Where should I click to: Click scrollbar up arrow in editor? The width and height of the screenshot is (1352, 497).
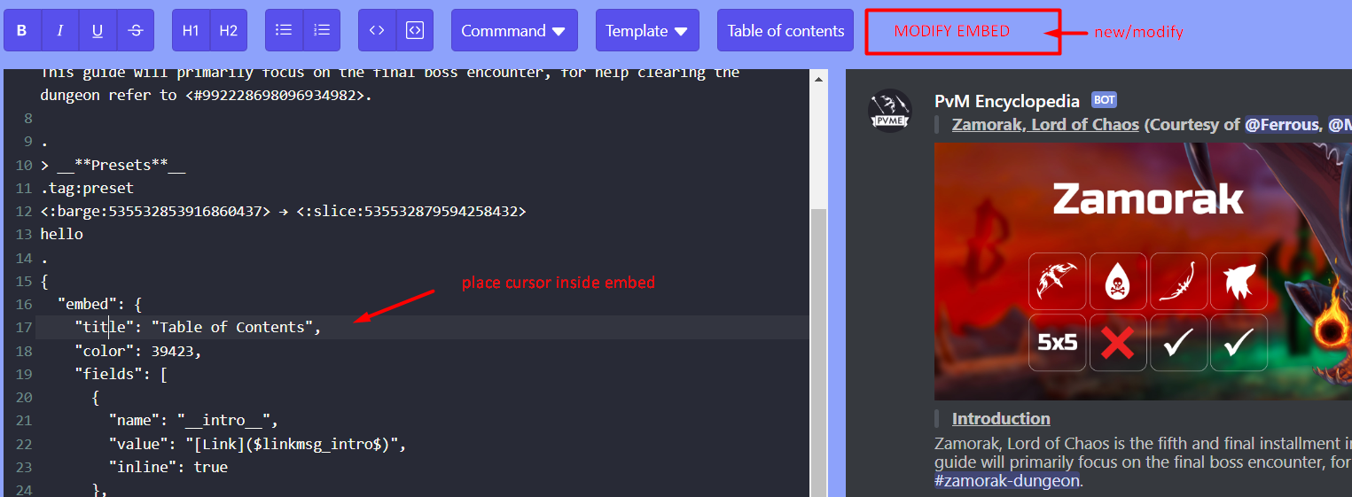[818, 79]
